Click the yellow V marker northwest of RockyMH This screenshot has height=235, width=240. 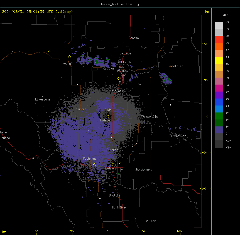[49, 51]
